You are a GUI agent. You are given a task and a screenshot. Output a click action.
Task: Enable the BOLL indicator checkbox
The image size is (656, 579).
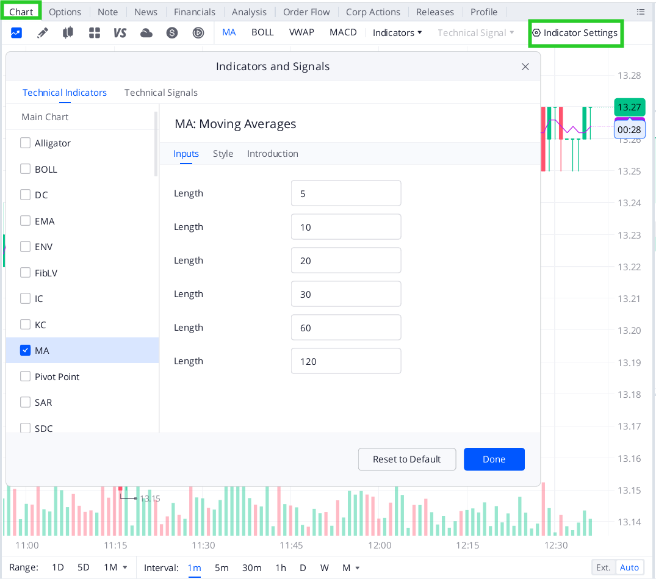click(x=25, y=168)
